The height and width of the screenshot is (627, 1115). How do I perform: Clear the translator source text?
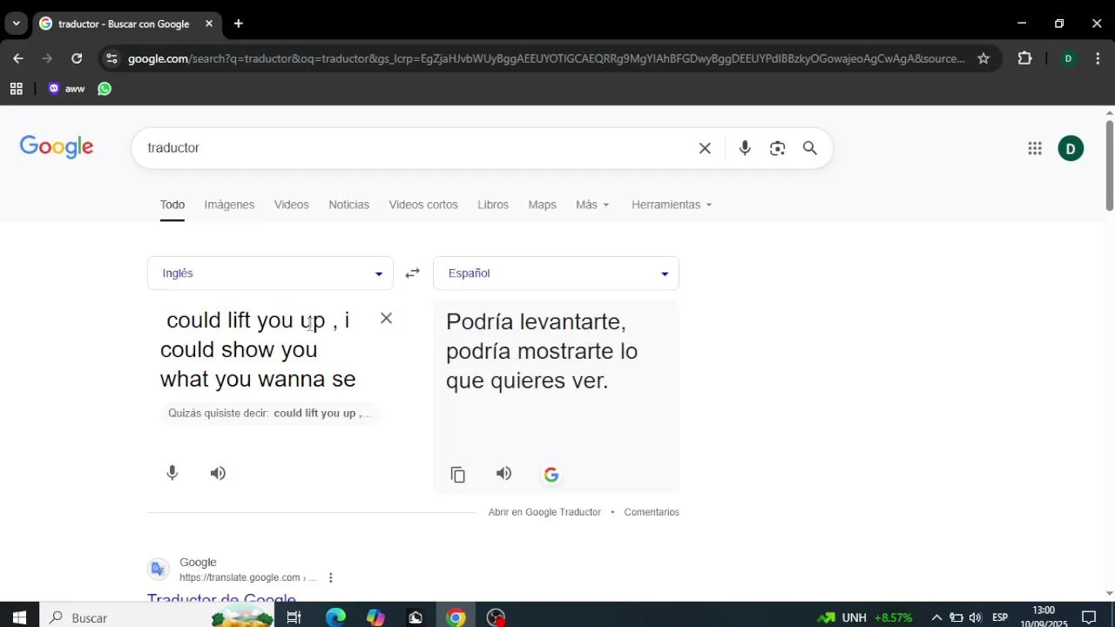tap(386, 318)
